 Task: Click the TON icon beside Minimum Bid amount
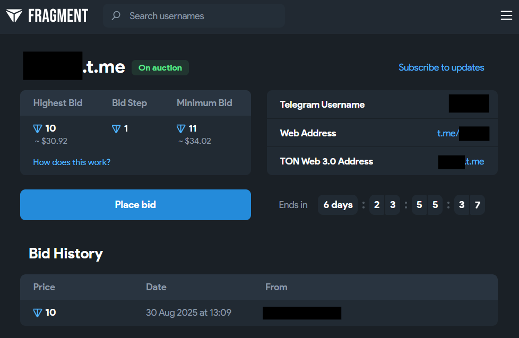tap(181, 128)
